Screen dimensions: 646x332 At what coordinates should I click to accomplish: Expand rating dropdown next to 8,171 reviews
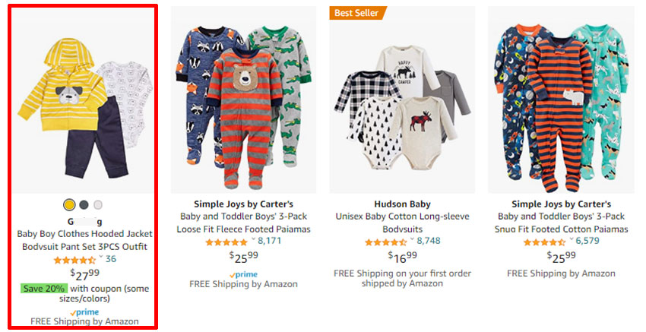(x=253, y=240)
